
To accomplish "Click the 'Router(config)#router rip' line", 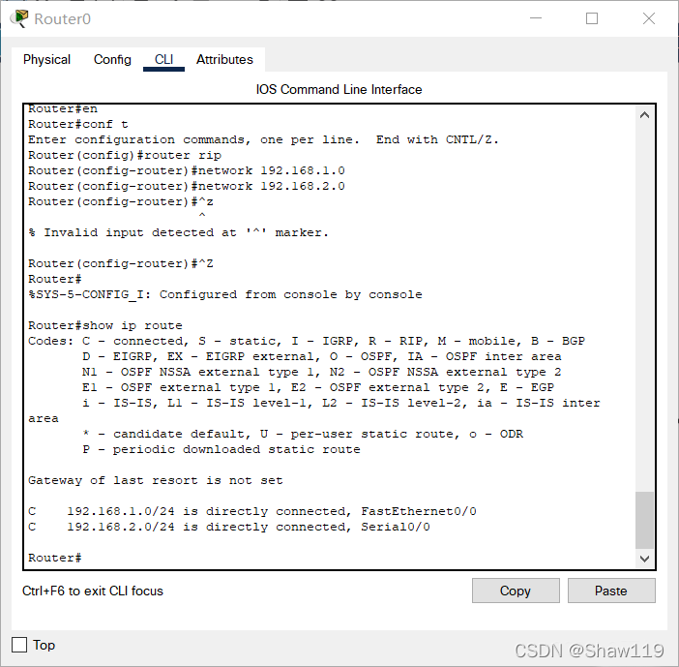I will 125,155.
